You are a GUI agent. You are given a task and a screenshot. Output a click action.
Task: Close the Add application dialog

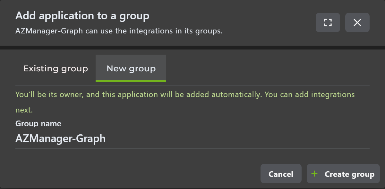[x=357, y=22]
